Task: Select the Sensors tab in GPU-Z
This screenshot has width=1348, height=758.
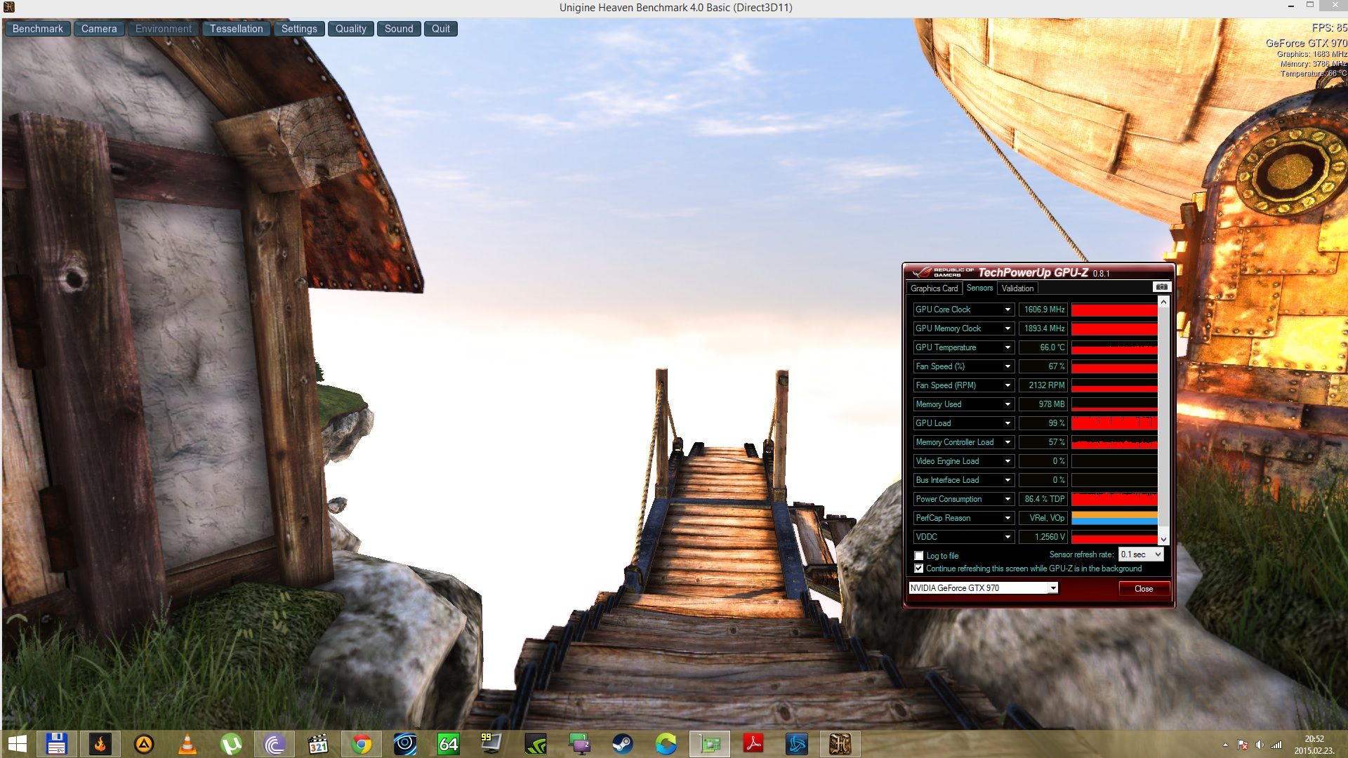Action: point(979,288)
